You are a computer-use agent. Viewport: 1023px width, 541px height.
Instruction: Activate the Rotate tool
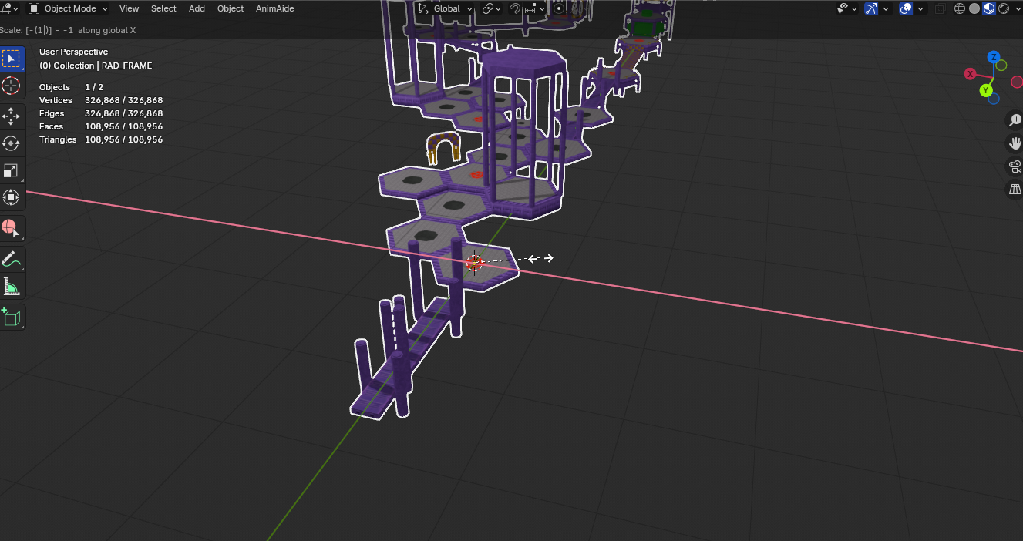tap(12, 143)
